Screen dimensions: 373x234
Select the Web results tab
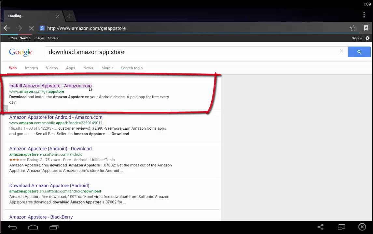click(13, 68)
